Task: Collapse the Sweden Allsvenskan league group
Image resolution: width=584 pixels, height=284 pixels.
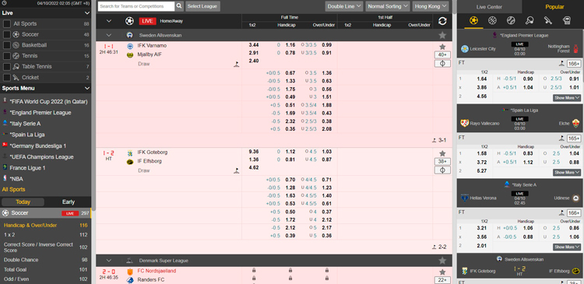Action: click(109, 35)
